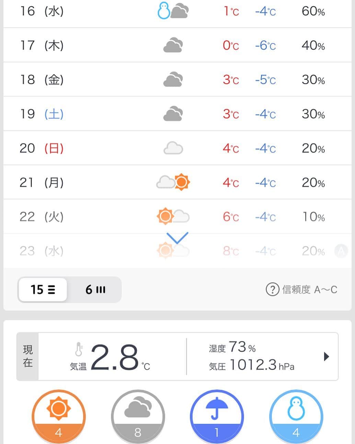Tap the cloudy weather circle showing 8
The height and width of the screenshot is (444, 355).
click(138, 417)
